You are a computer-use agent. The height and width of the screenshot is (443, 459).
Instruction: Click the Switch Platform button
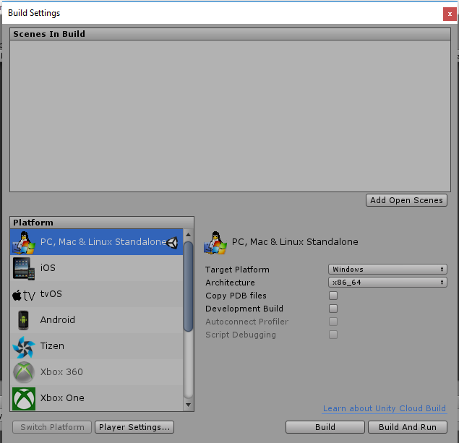(x=52, y=427)
